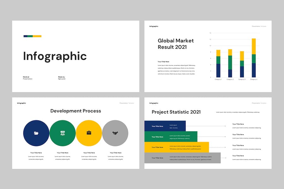Select the Category 3 axis label
The width and height of the screenshot is (284, 189).
(242, 79)
